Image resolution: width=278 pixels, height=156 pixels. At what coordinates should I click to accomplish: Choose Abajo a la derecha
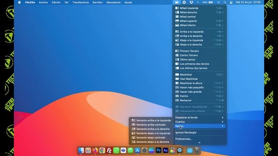199,45
